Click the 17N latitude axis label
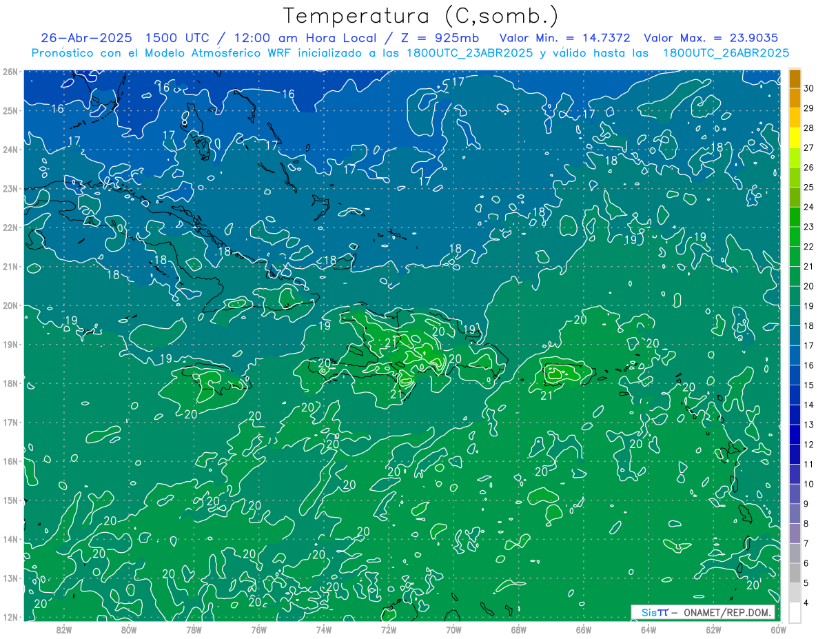The width and height of the screenshot is (827, 639). pyautogui.click(x=10, y=422)
